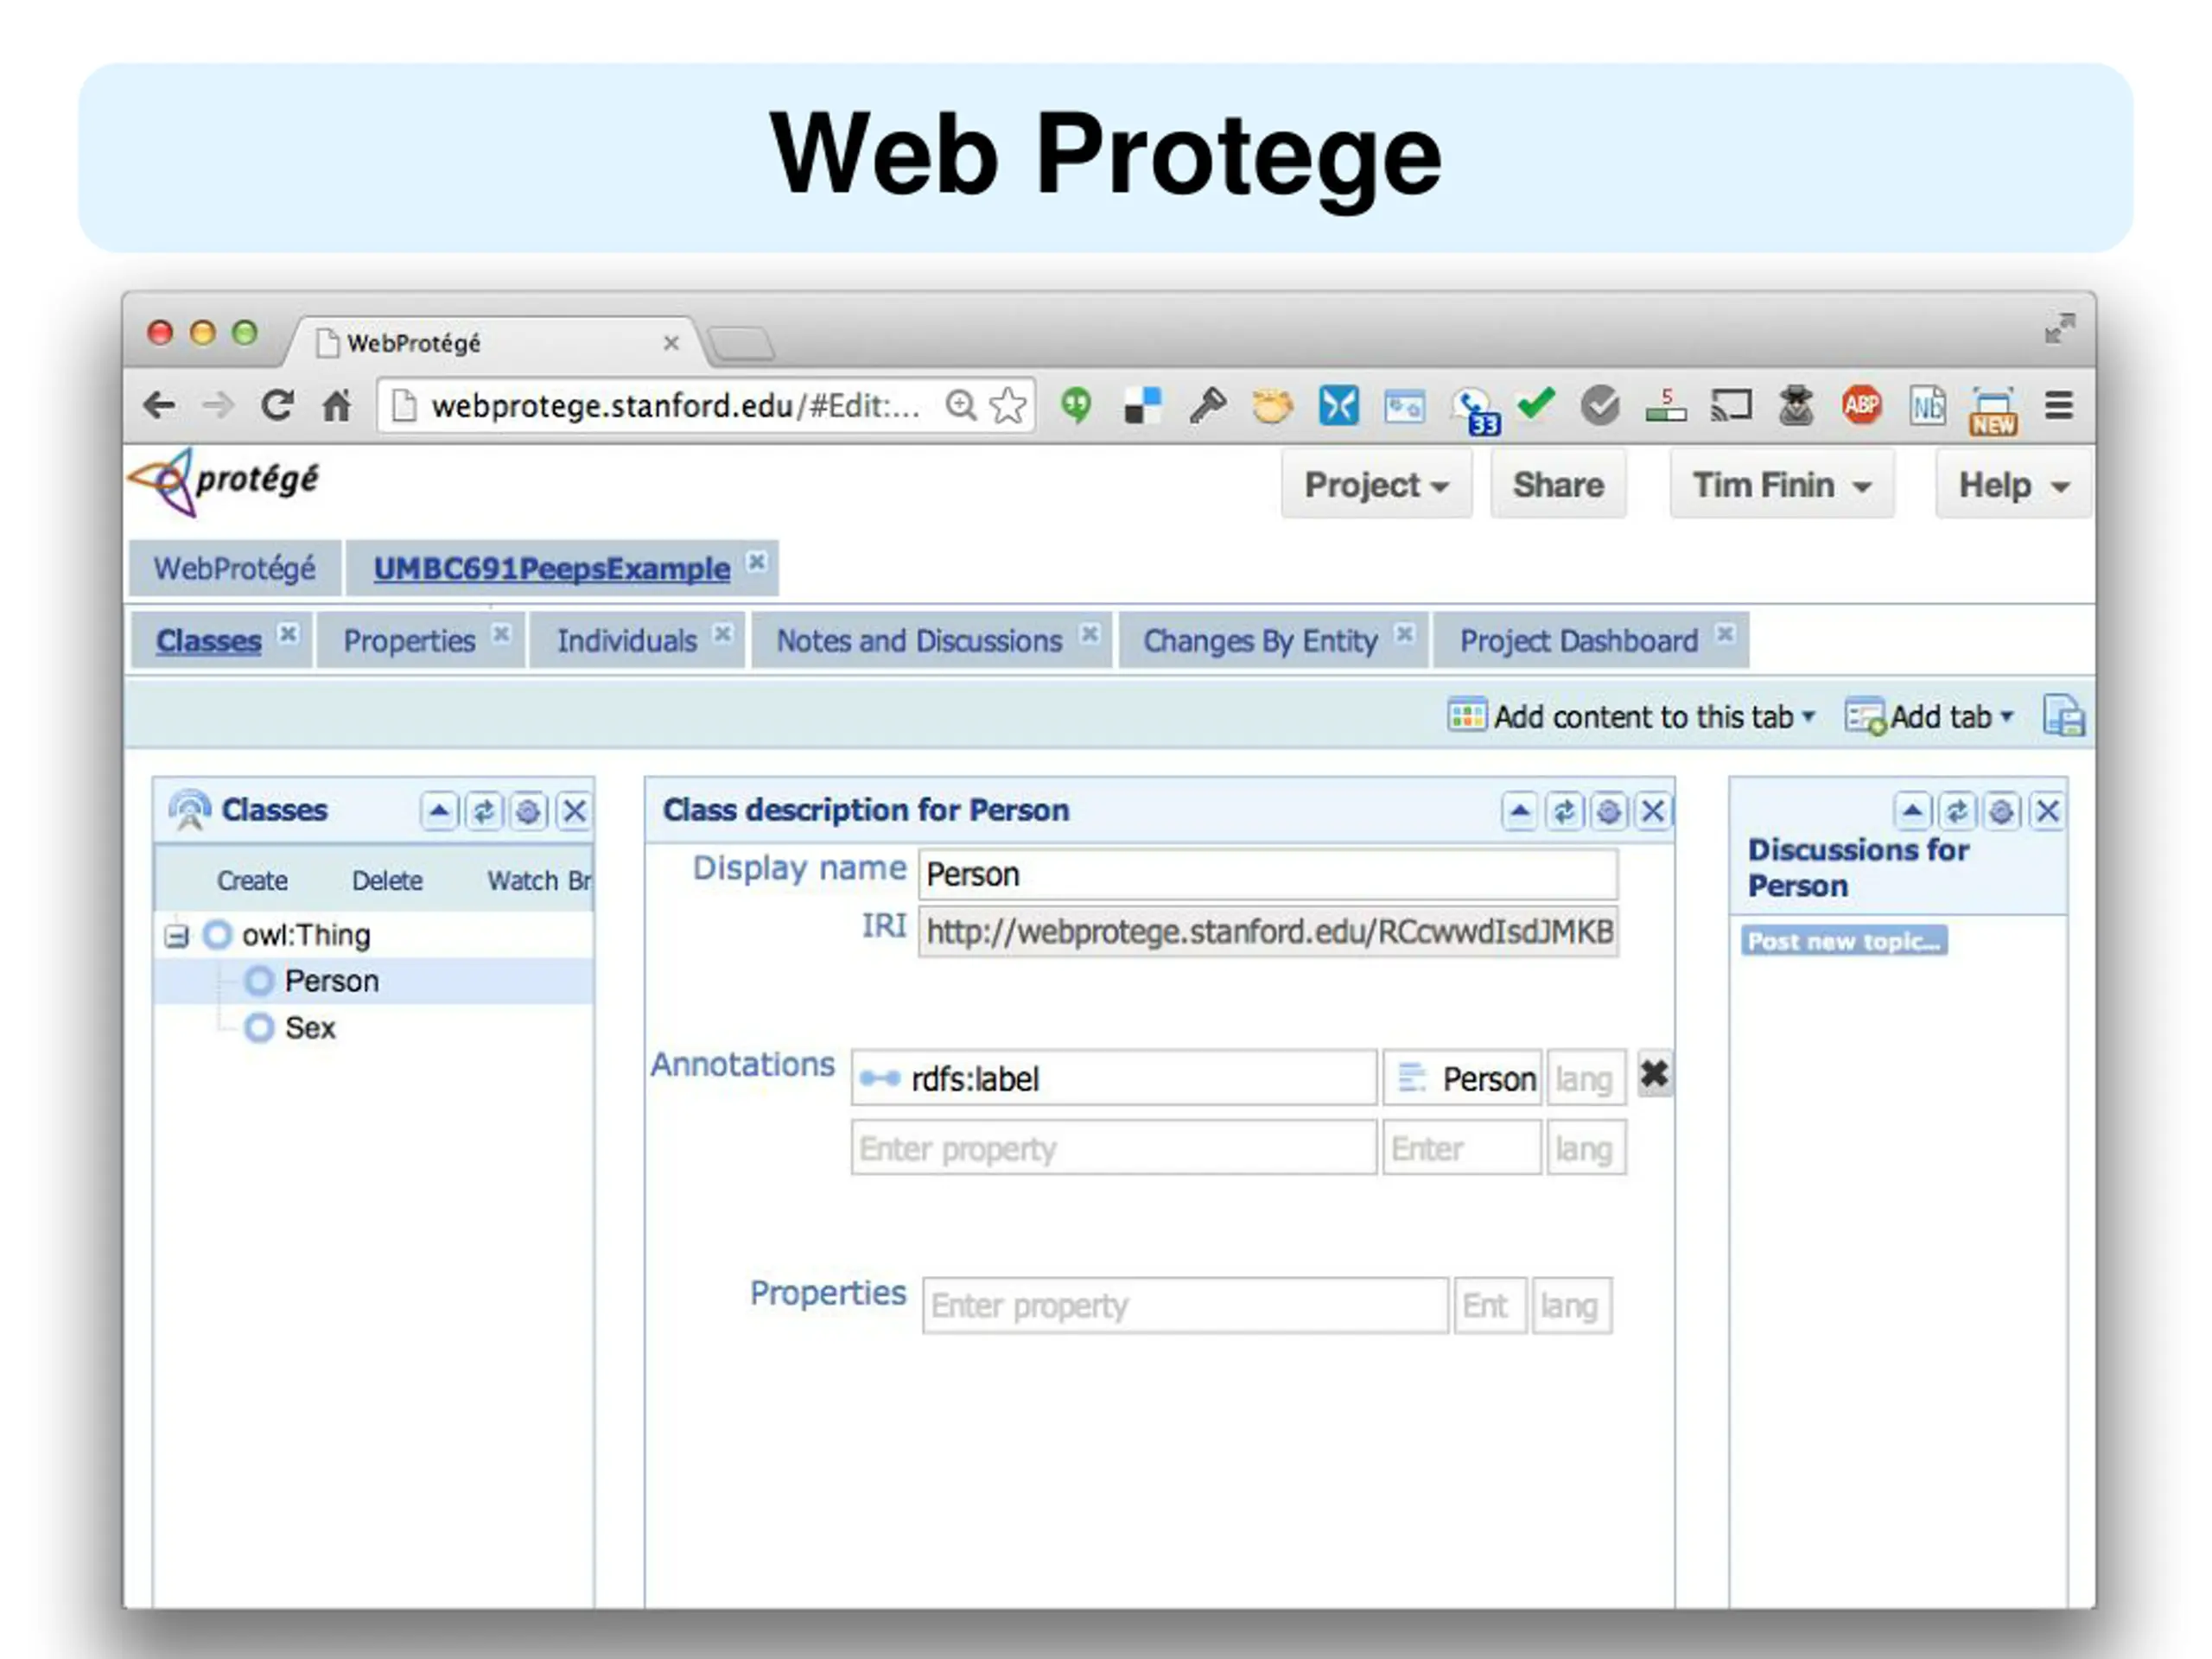Select the Sex class in tree
This screenshot has height=1659, width=2212.
click(310, 1028)
